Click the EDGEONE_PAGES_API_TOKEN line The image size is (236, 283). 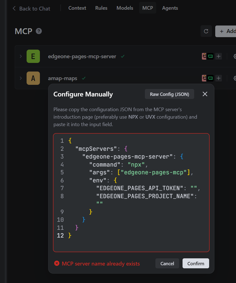coord(148,188)
